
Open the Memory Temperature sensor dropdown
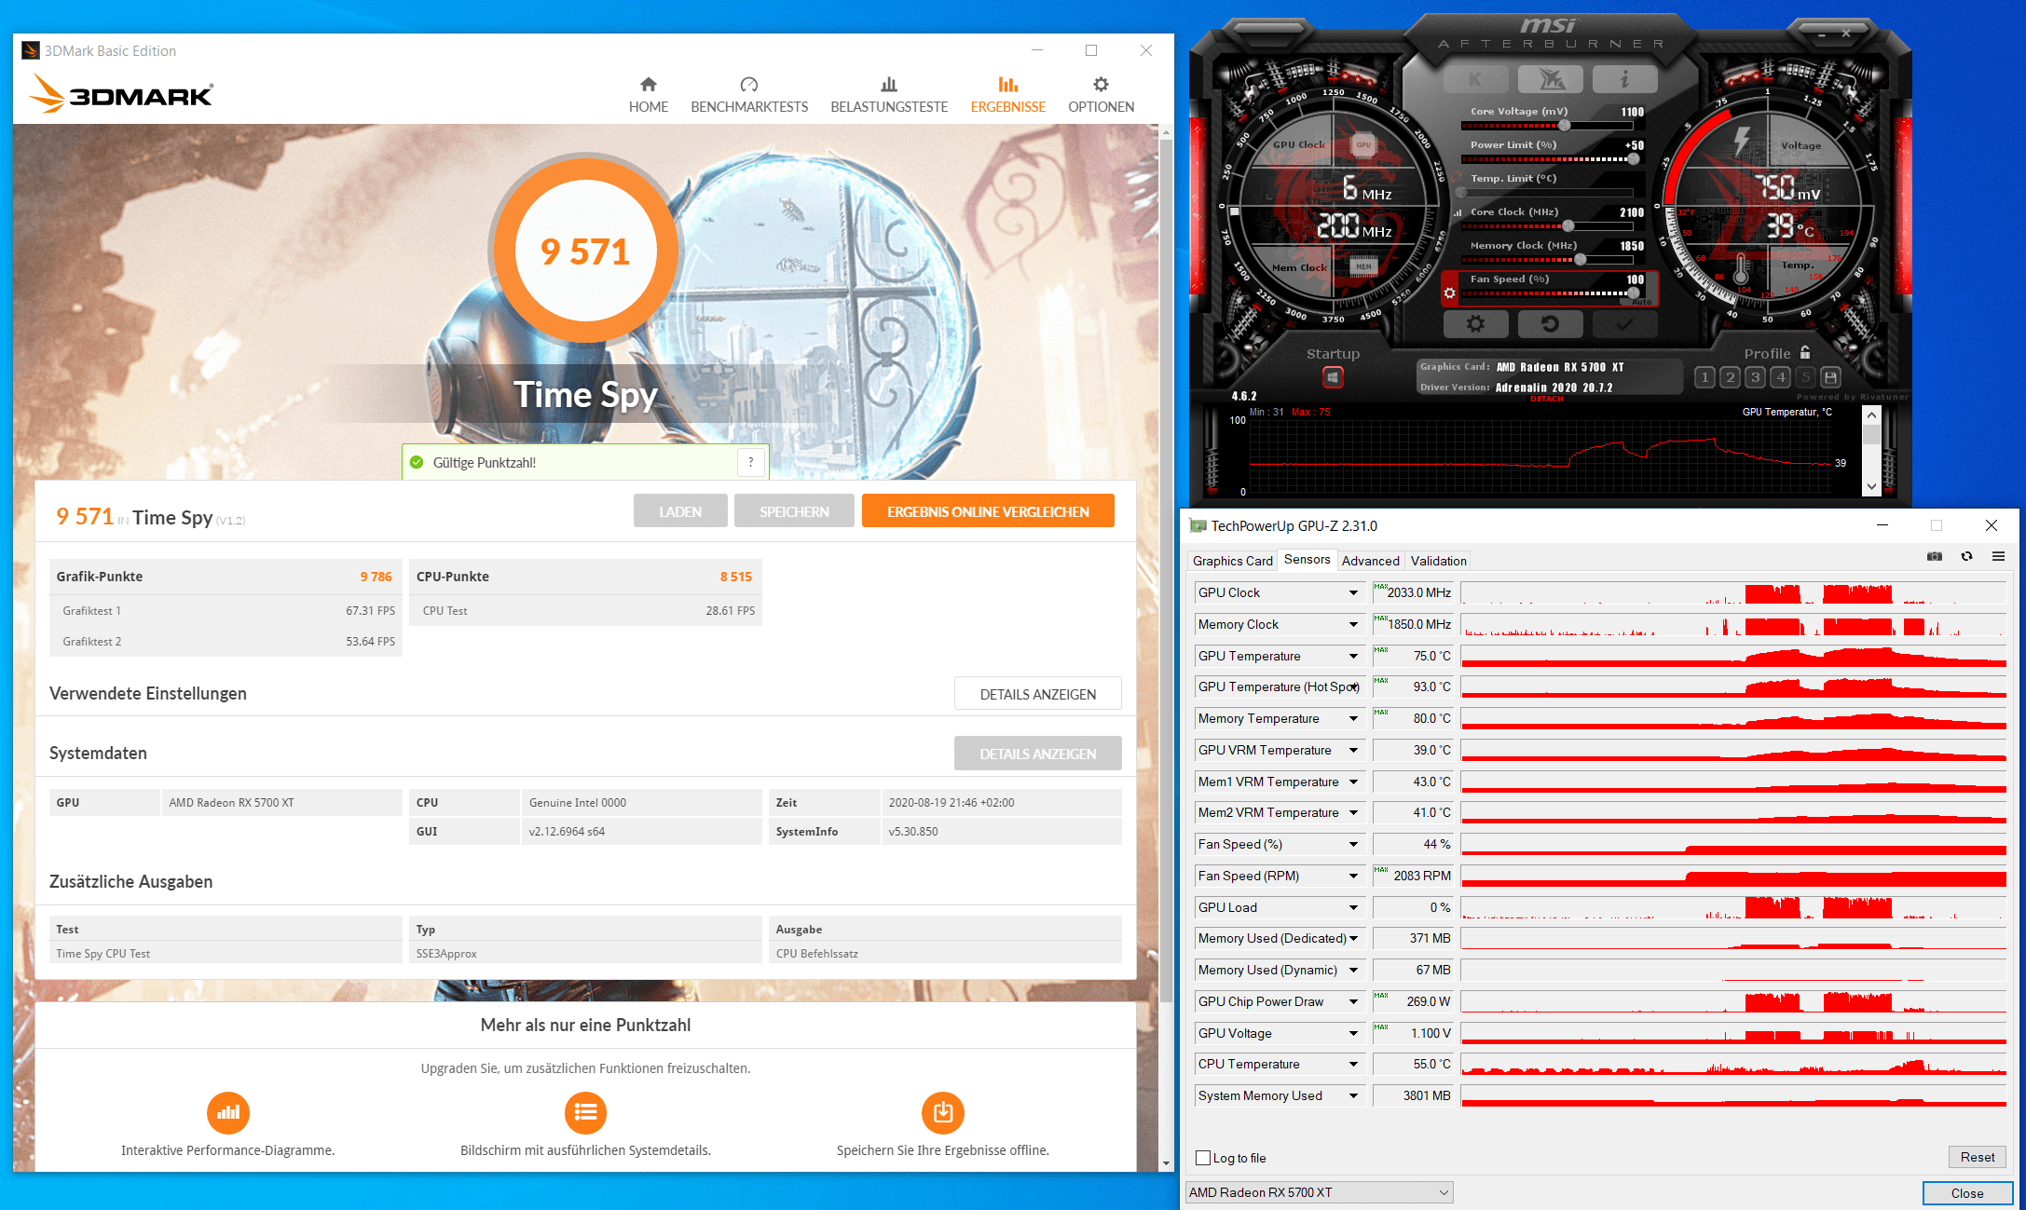point(1353,719)
